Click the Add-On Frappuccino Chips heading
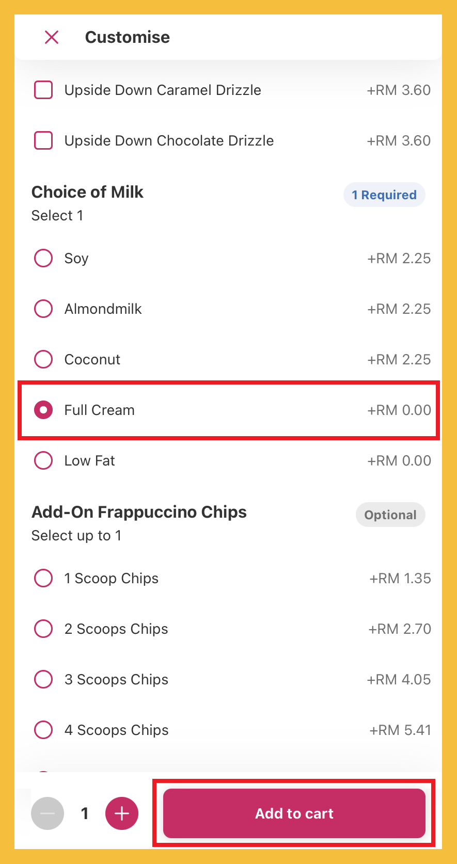 point(139,512)
